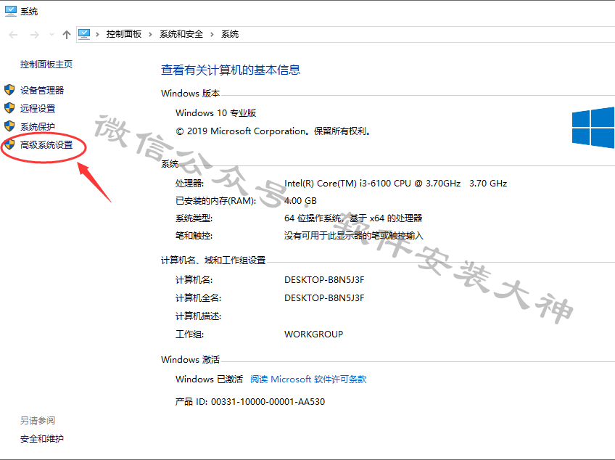Click the forward navigation arrow
The image size is (615, 460).
(35, 35)
